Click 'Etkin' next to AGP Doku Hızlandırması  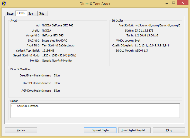point(57,91)
